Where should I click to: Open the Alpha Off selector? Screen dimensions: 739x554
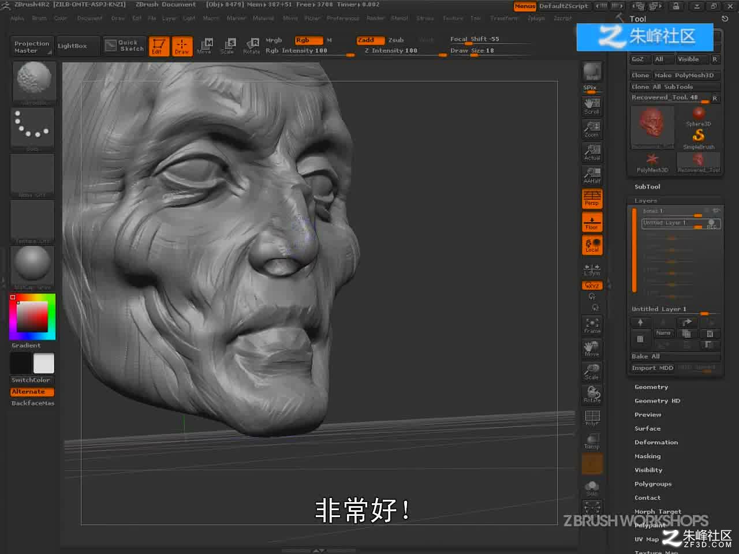[x=33, y=175]
